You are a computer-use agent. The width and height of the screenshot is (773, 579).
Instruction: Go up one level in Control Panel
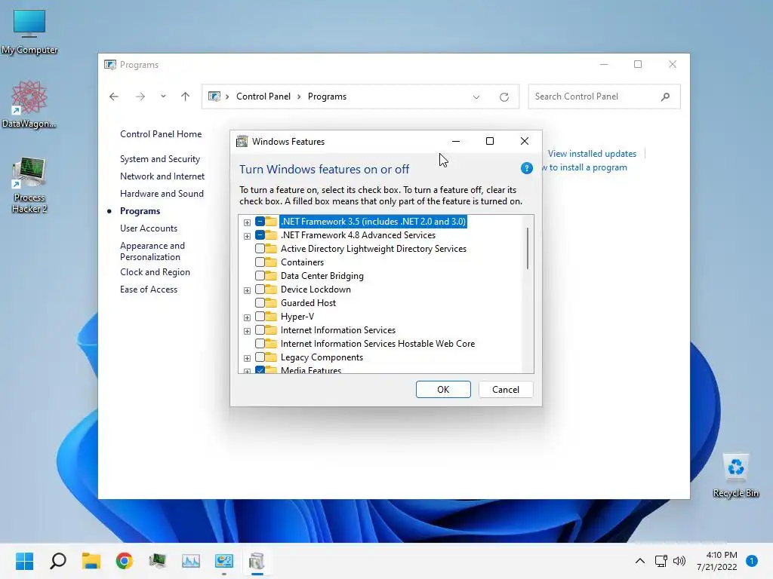click(186, 96)
